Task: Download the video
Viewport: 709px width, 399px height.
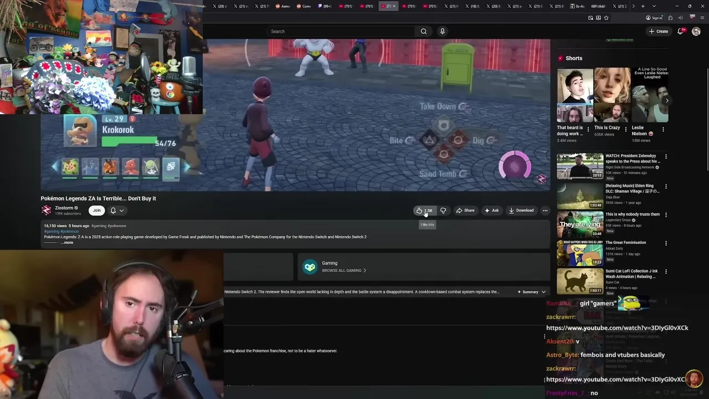Action: 521,211
